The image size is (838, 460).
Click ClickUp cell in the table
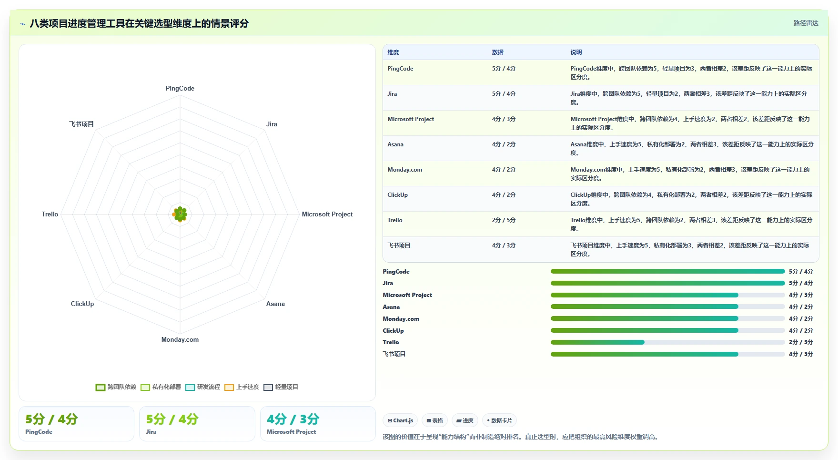[x=398, y=195]
